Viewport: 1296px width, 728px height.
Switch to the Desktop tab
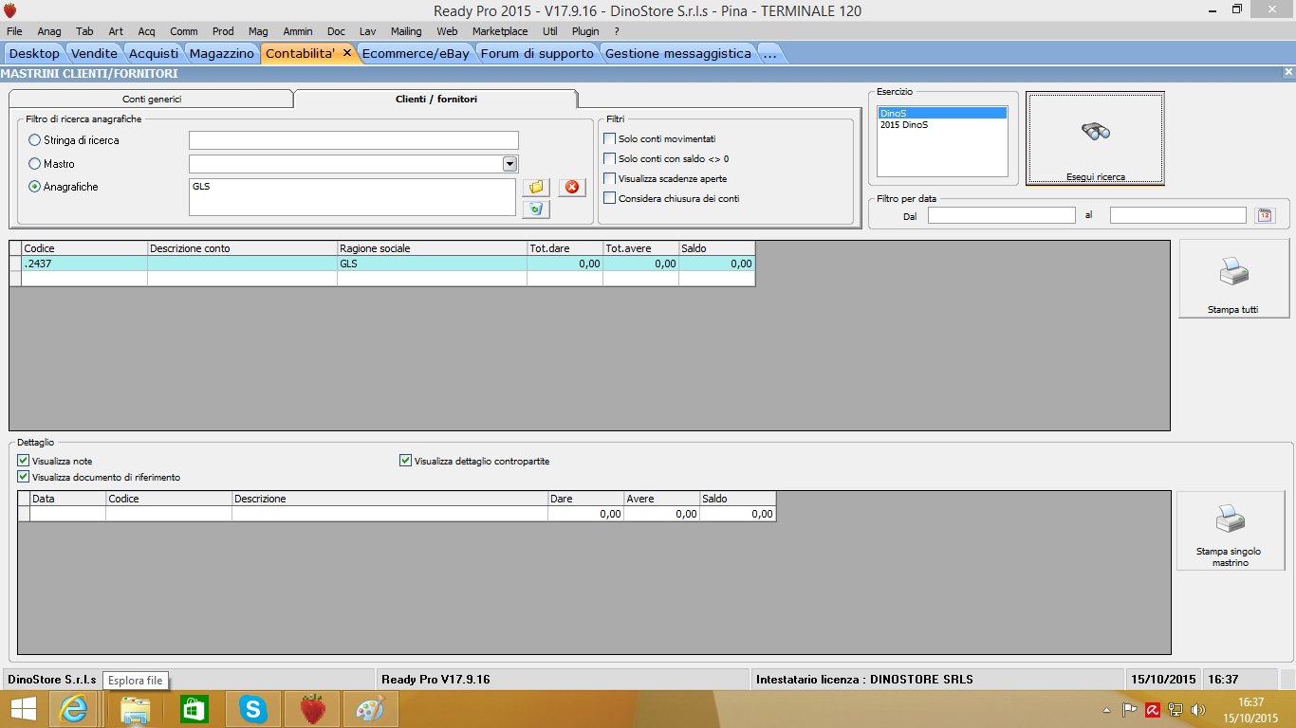[34, 53]
